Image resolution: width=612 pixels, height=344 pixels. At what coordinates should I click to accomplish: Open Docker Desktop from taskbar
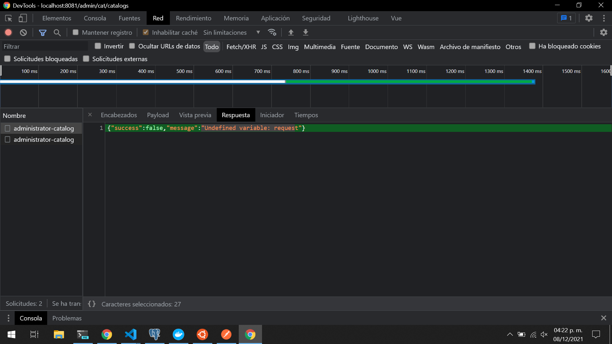click(178, 334)
